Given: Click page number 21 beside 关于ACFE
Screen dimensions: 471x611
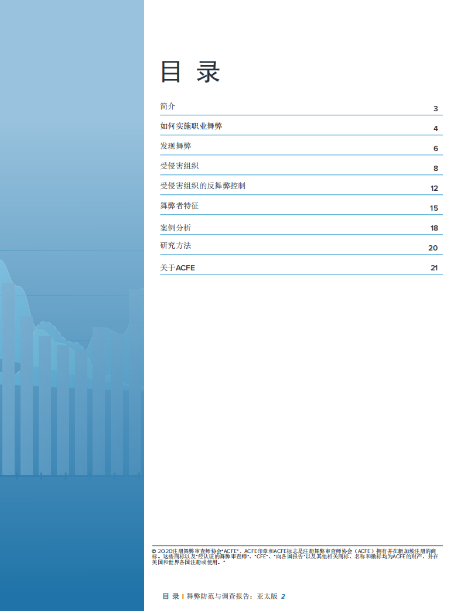Looking at the screenshot, I should [434, 268].
